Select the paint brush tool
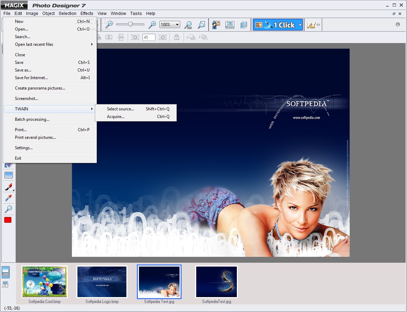Image resolution: width=407 pixels, height=312 pixels. pyautogui.click(x=9, y=187)
